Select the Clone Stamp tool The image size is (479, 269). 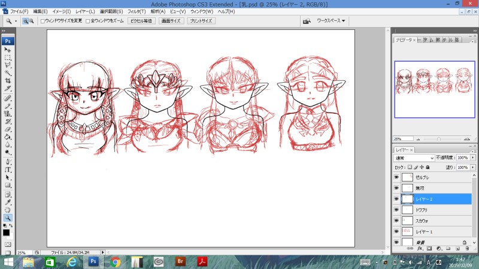click(x=8, y=114)
